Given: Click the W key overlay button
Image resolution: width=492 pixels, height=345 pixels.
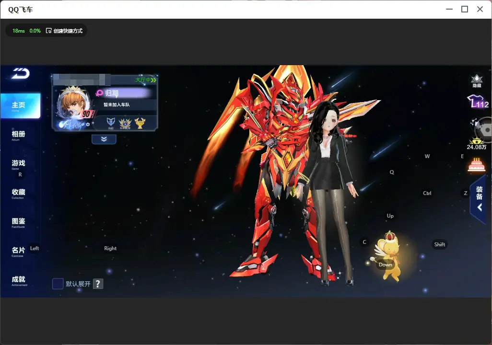Looking at the screenshot, I should click(x=427, y=156).
